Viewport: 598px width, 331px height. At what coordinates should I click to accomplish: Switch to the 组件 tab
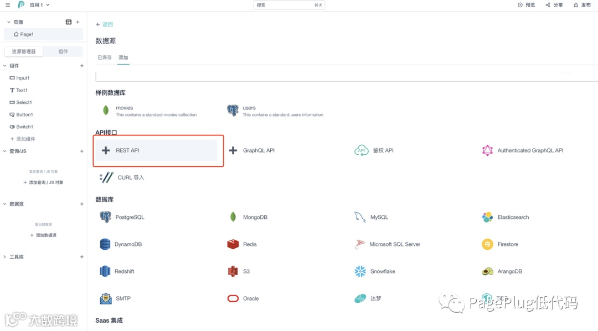tap(63, 51)
